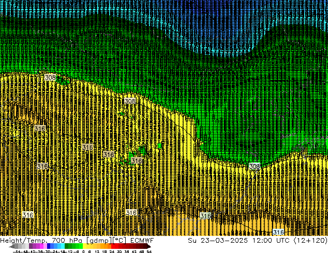
Task: Click the '54' value under color legend
Action: pos(149,251)
